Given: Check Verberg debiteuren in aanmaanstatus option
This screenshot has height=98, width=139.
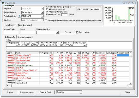Looking at the screenshot, I should pos(46,21).
